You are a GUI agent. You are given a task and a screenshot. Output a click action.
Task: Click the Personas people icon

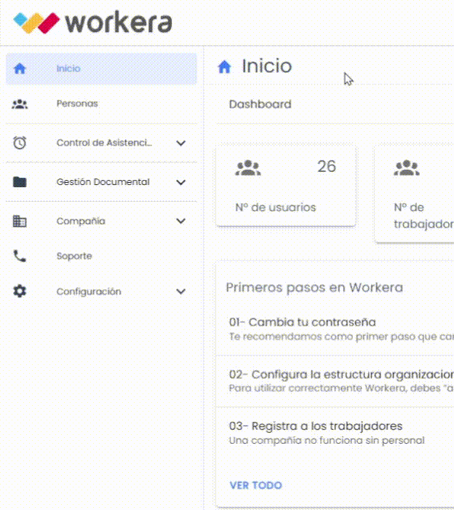pos(20,104)
